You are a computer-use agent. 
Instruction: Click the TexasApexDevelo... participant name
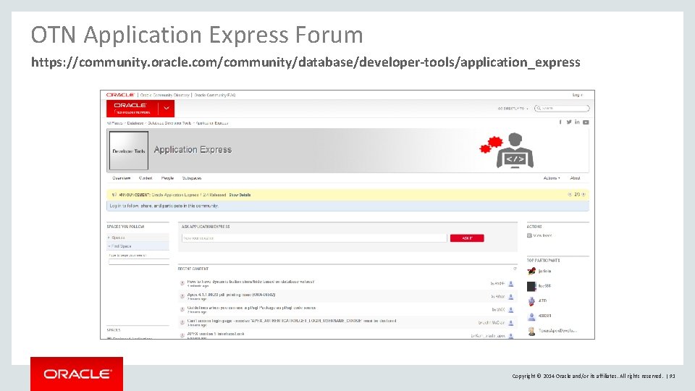557,331
